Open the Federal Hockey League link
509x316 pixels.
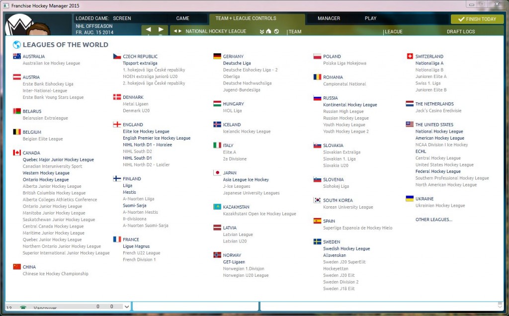(438, 171)
